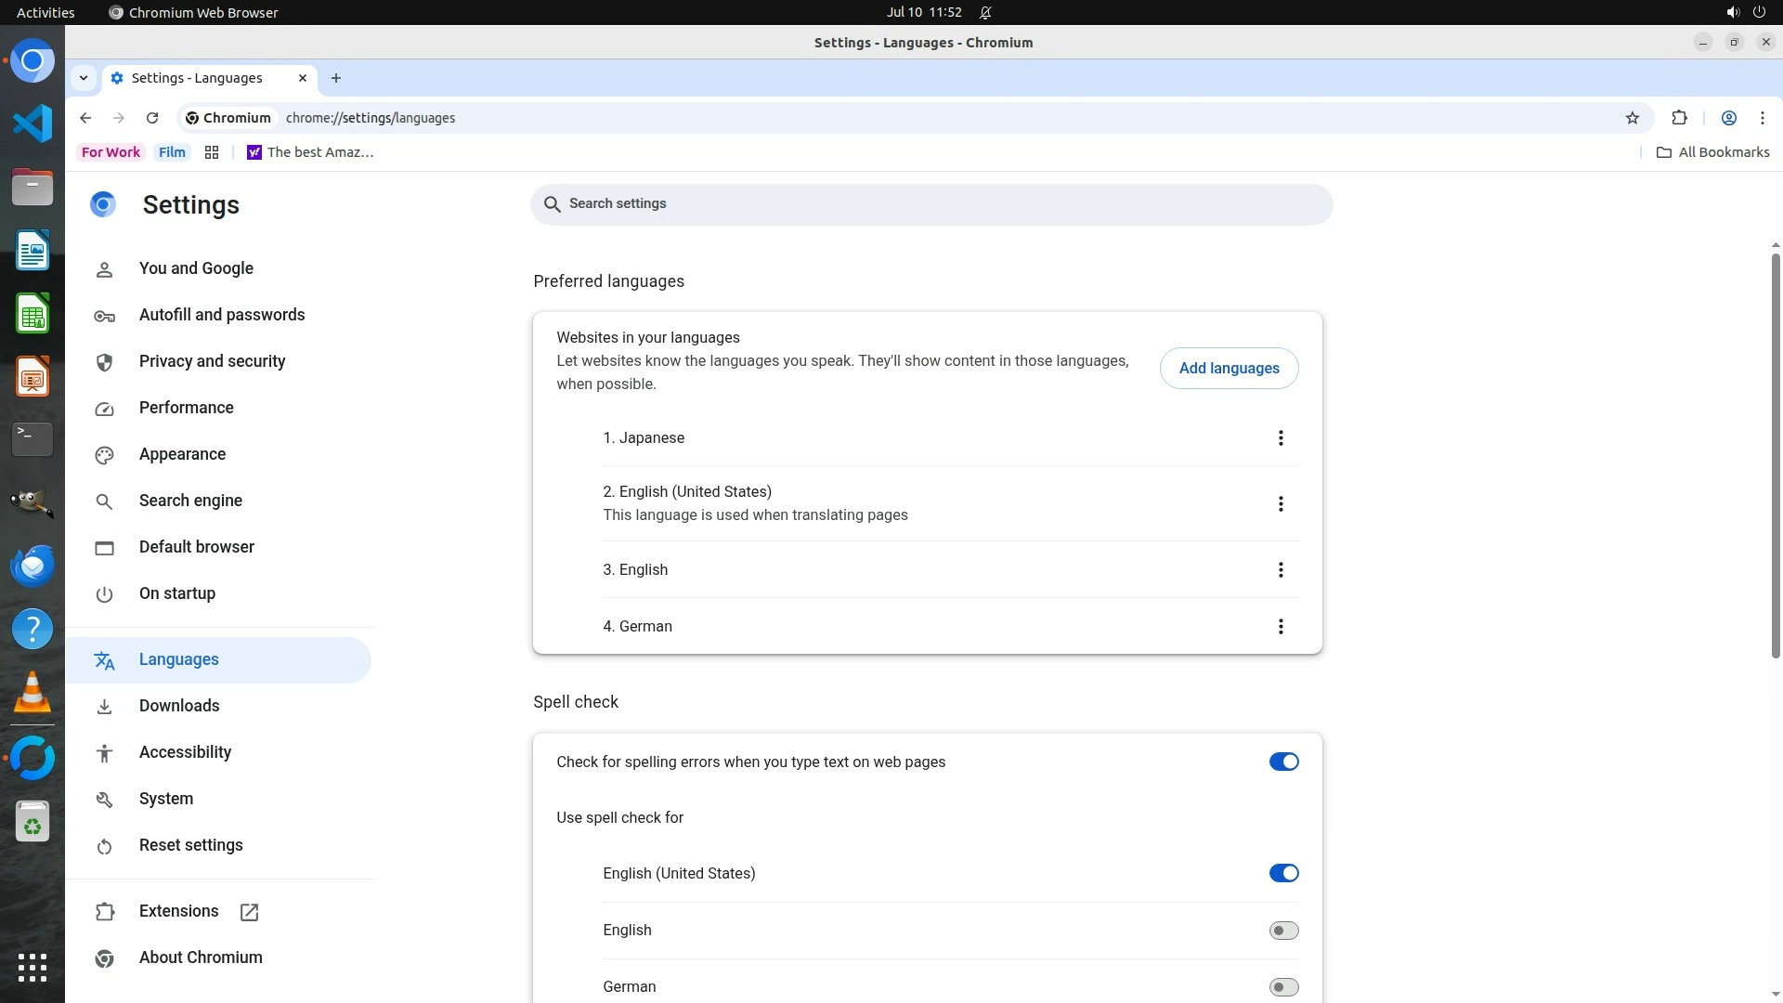Bookmark this page with the star icon
This screenshot has width=1783, height=1003.
click(1633, 118)
